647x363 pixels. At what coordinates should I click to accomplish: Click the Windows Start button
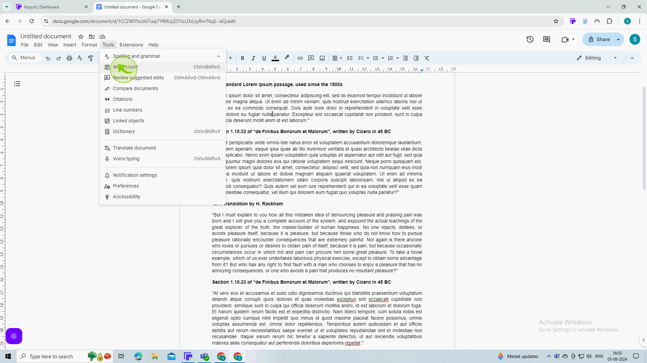point(8,356)
